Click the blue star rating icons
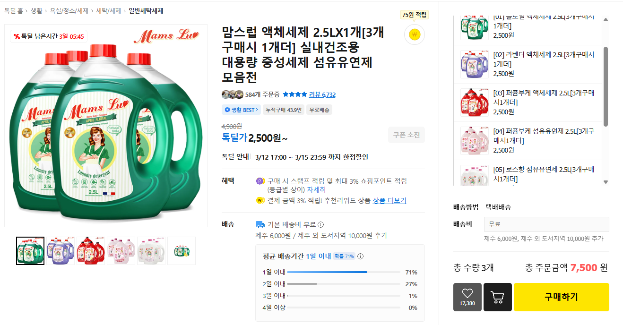Viewport: 623px width, 325px height. click(294, 94)
